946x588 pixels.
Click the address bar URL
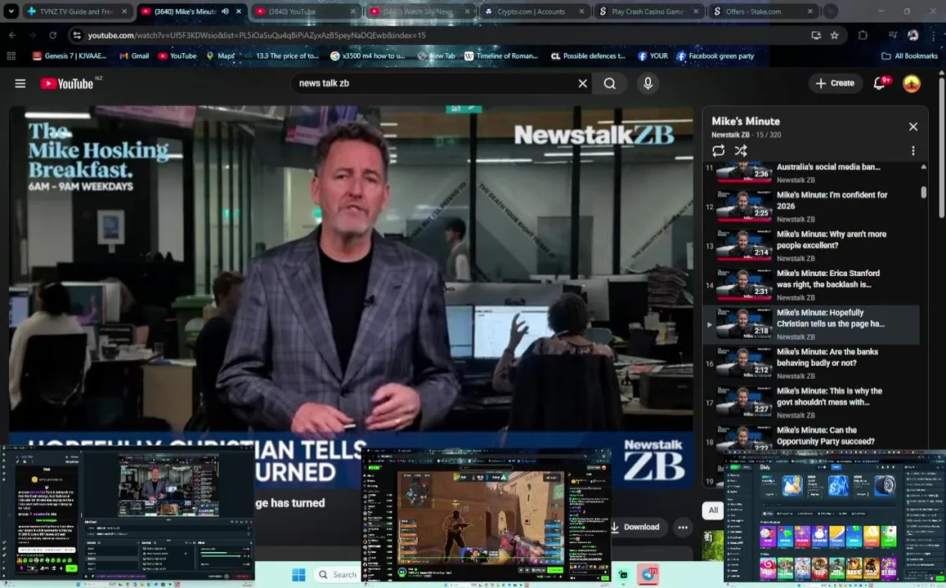click(x=257, y=35)
